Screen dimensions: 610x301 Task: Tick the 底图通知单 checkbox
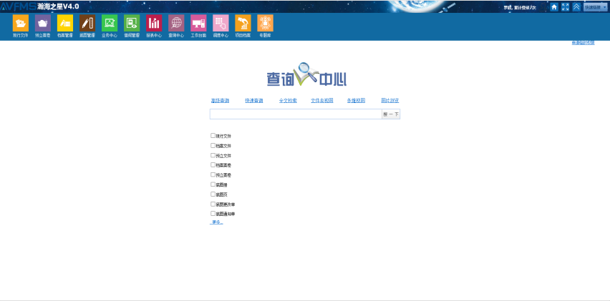click(213, 213)
